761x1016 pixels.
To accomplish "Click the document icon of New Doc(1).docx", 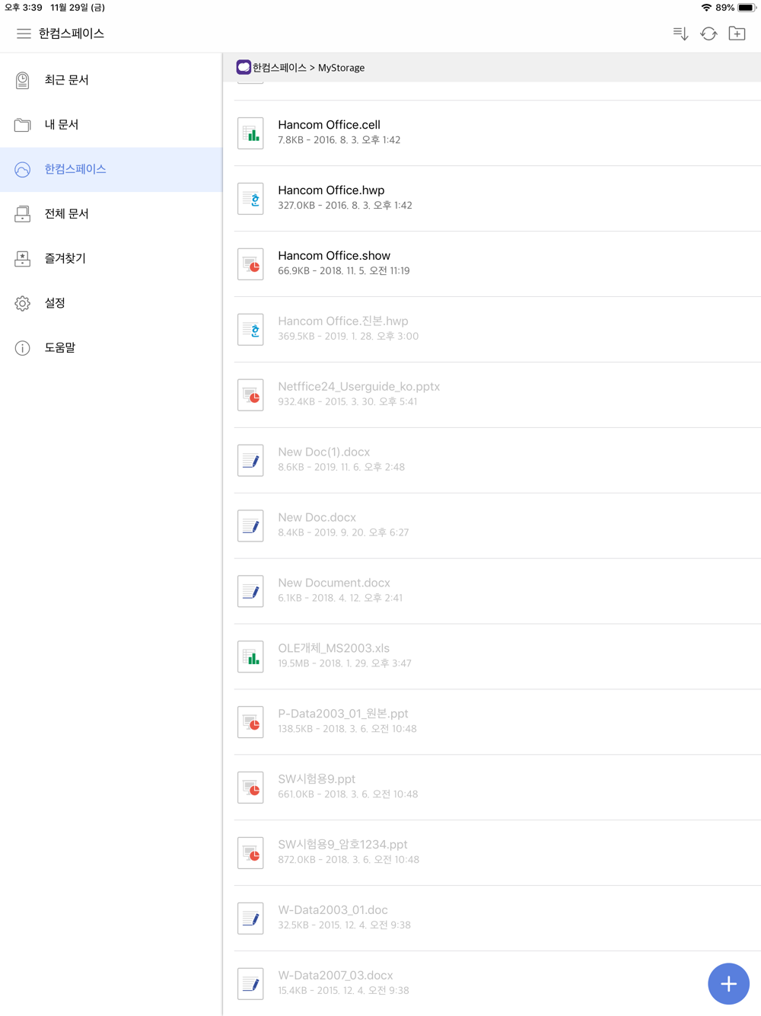I will tap(250, 461).
